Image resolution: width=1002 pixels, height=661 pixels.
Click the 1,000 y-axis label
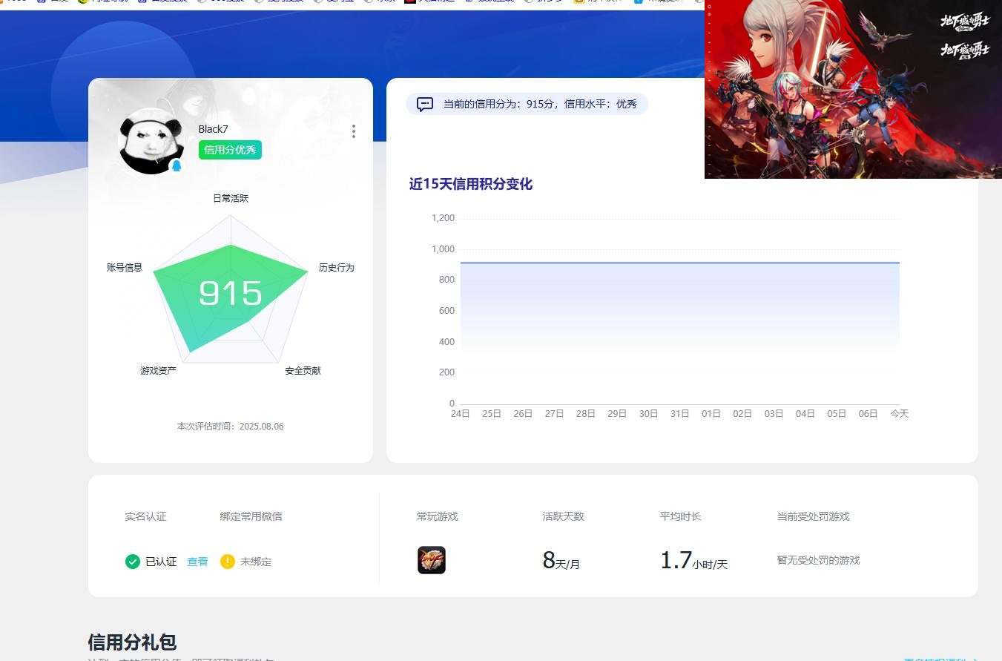(443, 249)
